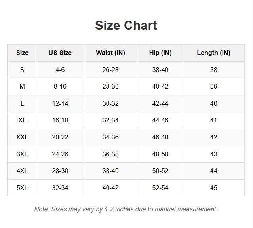The width and height of the screenshot is (253, 228).
Task: Select length 42 cell
Action: click(213, 137)
